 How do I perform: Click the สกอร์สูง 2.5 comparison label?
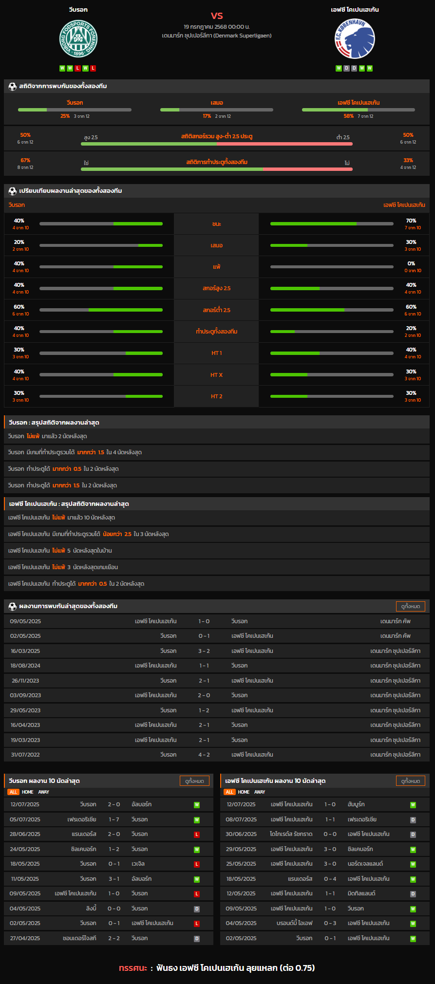point(217,288)
